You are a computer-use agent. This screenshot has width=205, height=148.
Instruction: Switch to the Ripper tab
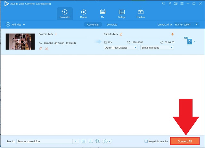84,14
